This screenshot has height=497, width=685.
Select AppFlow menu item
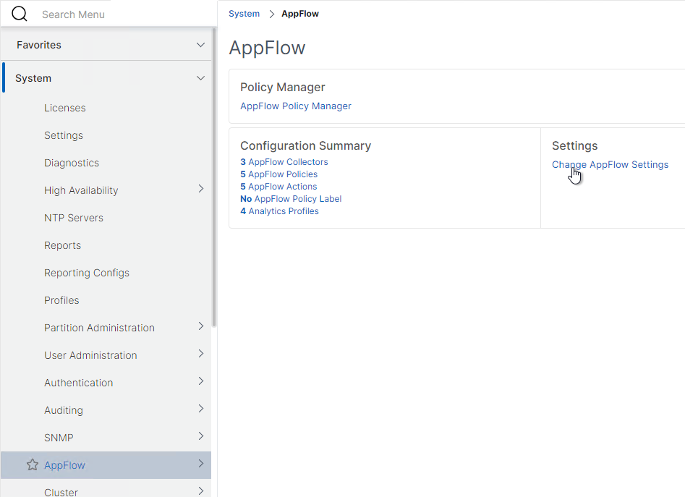(x=64, y=466)
